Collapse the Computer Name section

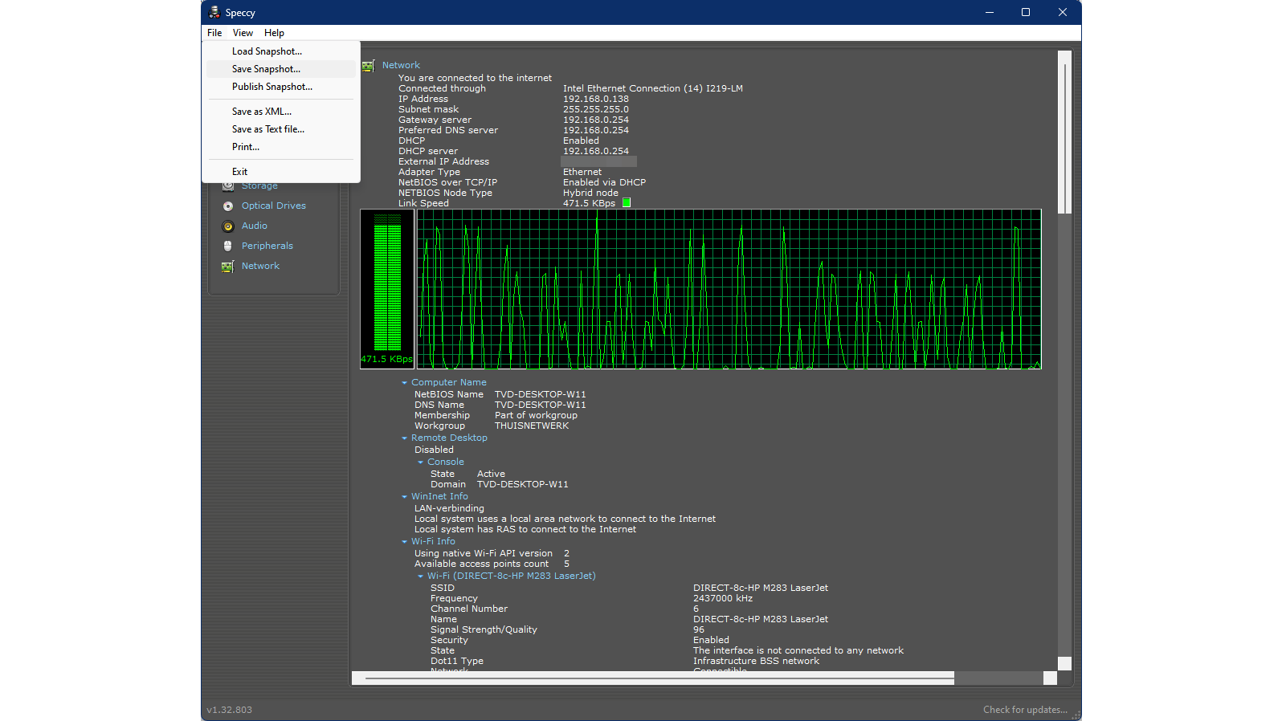click(x=405, y=383)
